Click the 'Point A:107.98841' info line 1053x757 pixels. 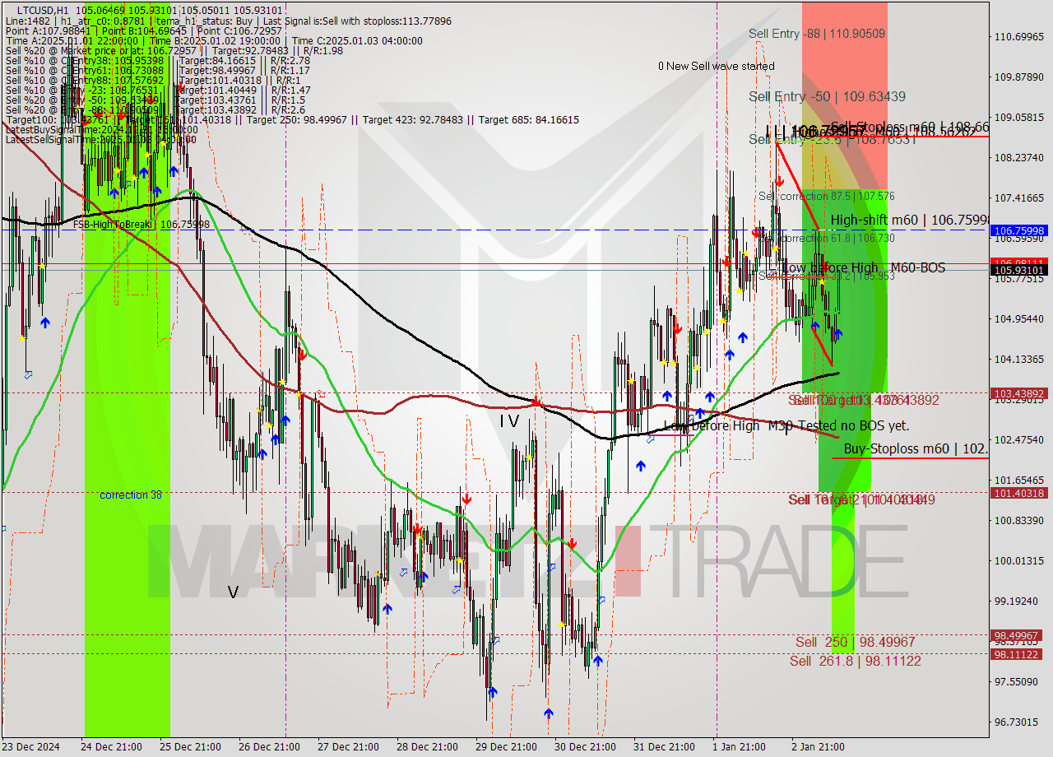[52, 30]
